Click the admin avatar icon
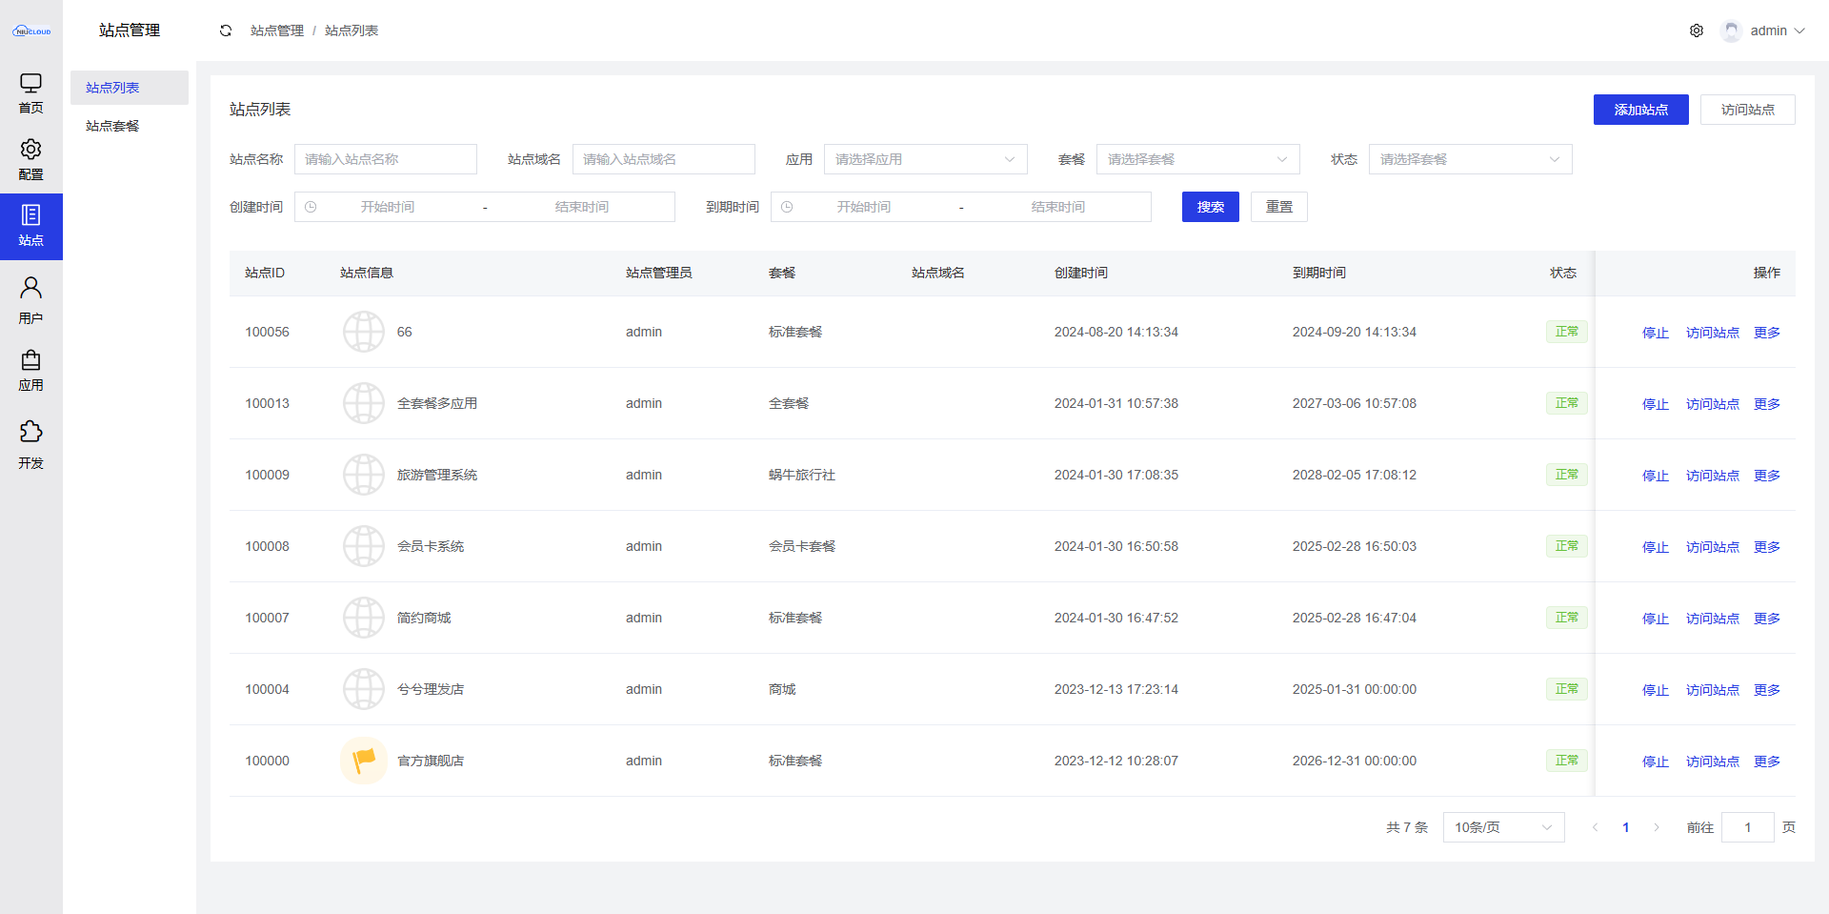This screenshot has height=914, width=1829. (1731, 30)
